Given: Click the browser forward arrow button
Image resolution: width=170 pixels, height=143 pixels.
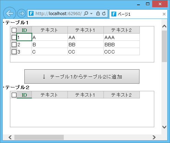Looking at the screenshot, I should 22,13.
